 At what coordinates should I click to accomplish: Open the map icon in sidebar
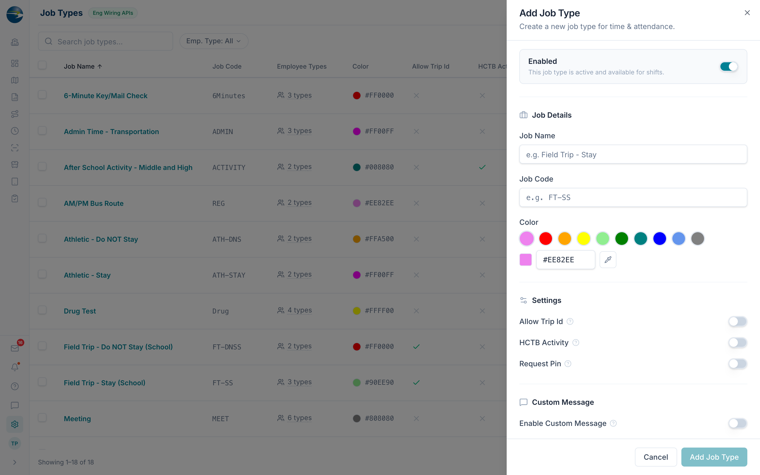(x=15, y=80)
